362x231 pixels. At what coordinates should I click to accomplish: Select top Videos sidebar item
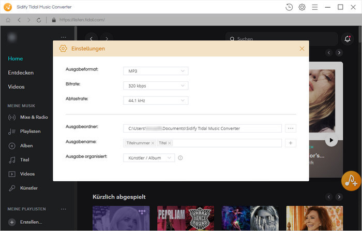[x=16, y=86]
